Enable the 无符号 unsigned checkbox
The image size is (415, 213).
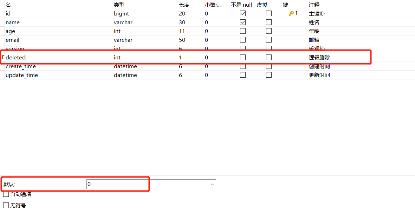pyautogui.click(x=6, y=205)
